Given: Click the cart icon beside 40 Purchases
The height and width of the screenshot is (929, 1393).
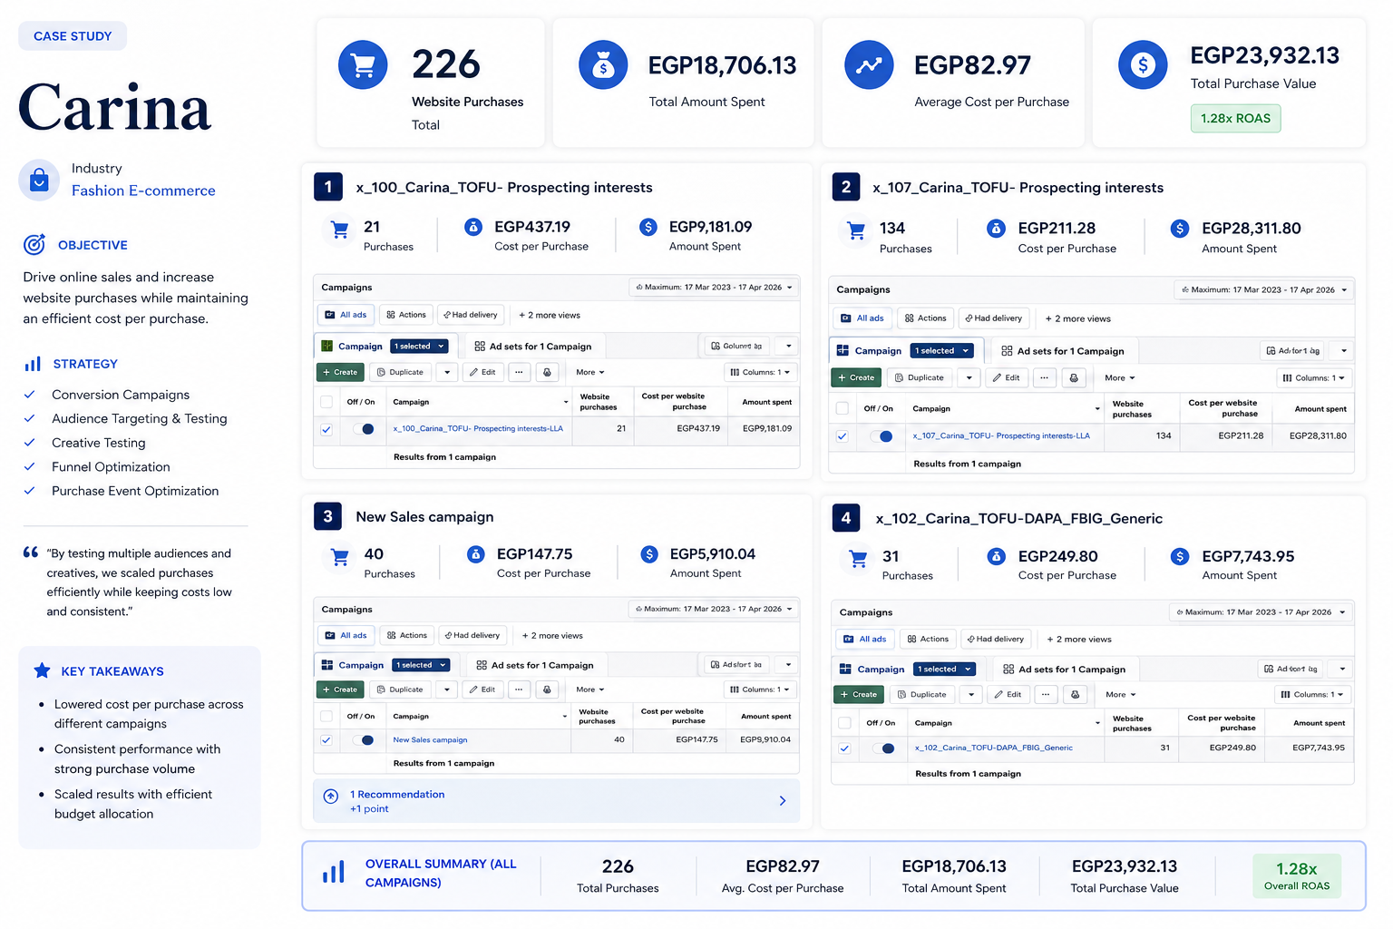Looking at the screenshot, I should coord(340,557).
